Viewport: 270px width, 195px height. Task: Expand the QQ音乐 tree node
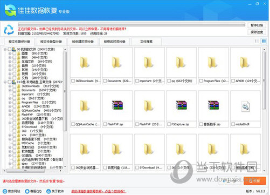(10, 155)
